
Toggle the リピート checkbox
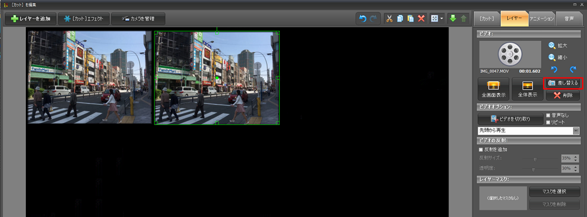click(x=548, y=122)
